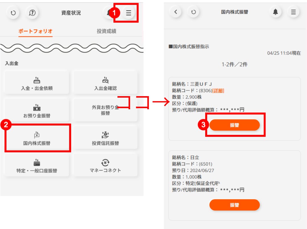Open 特定・一般口座振替 tile

click(37, 165)
